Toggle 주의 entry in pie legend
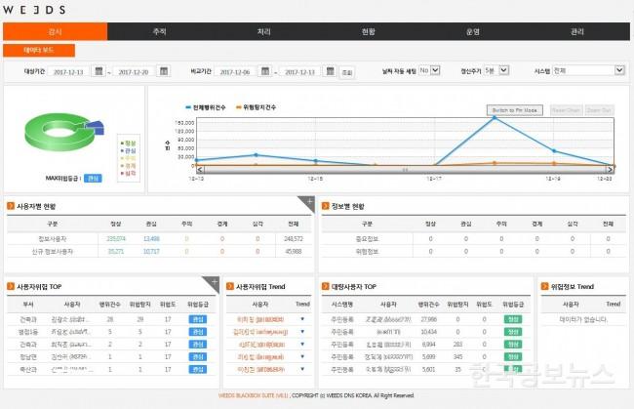Viewport: 634px width, 409px height. [x=129, y=158]
